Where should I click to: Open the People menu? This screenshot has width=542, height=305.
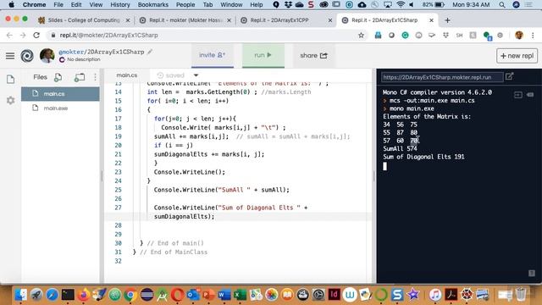coord(185,5)
